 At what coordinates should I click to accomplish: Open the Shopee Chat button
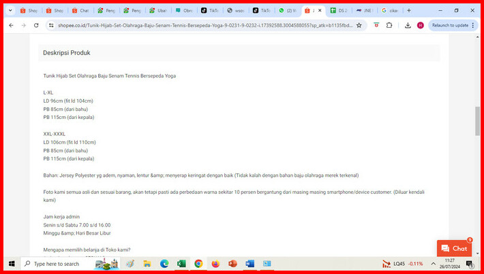[x=454, y=248]
